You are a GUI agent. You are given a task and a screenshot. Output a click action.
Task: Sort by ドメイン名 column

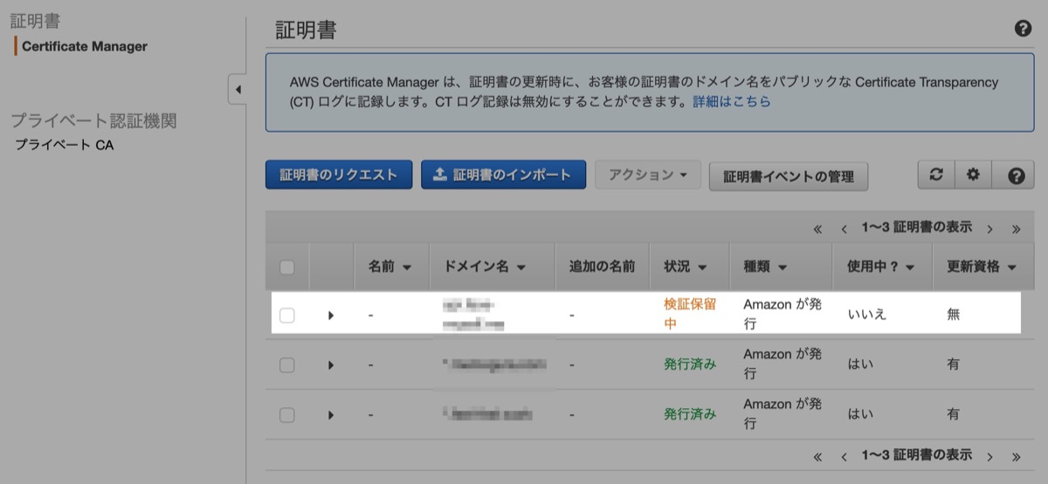pyautogui.click(x=485, y=267)
